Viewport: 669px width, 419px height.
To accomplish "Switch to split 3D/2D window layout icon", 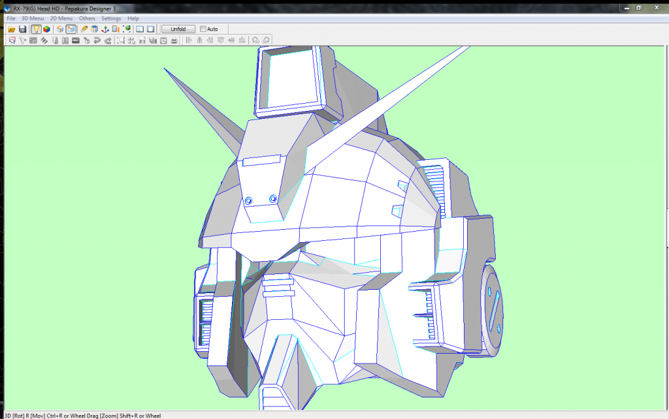I will click(140, 29).
